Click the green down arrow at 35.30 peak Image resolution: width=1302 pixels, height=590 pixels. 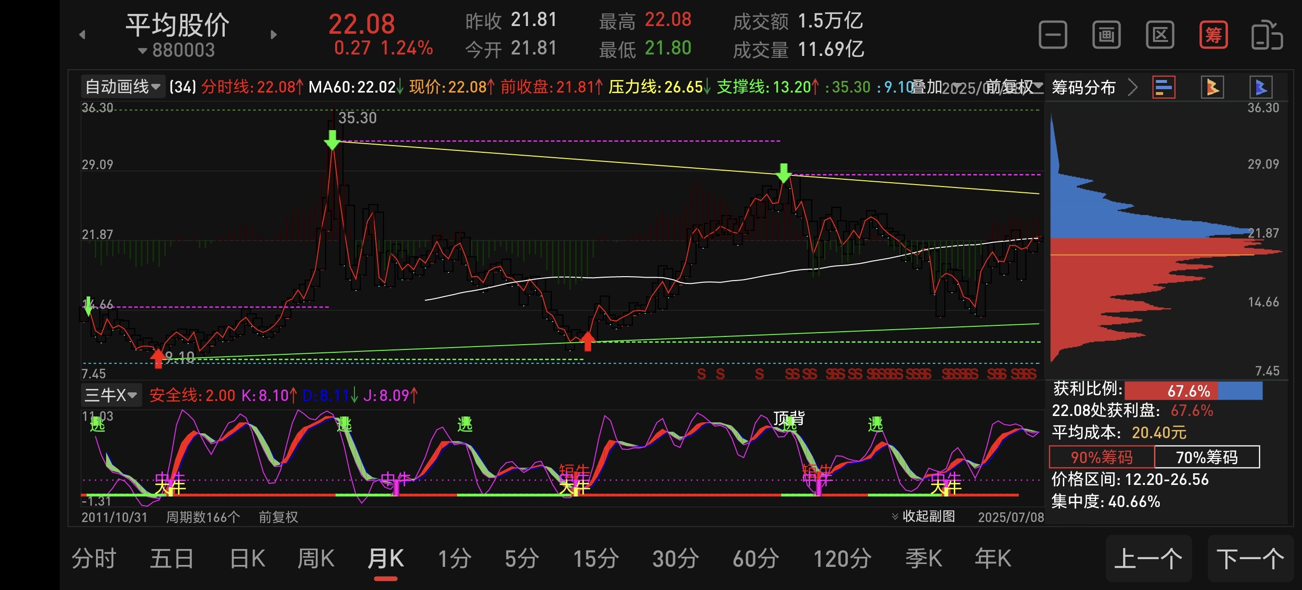[332, 140]
